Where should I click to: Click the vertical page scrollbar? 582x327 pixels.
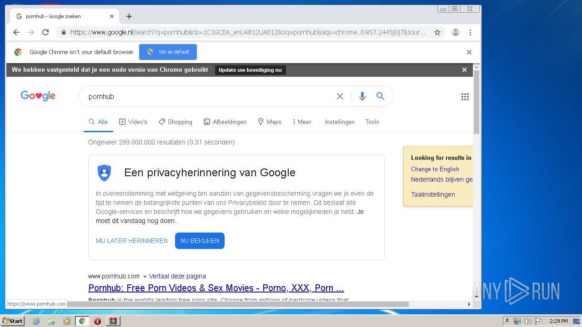click(x=477, y=102)
